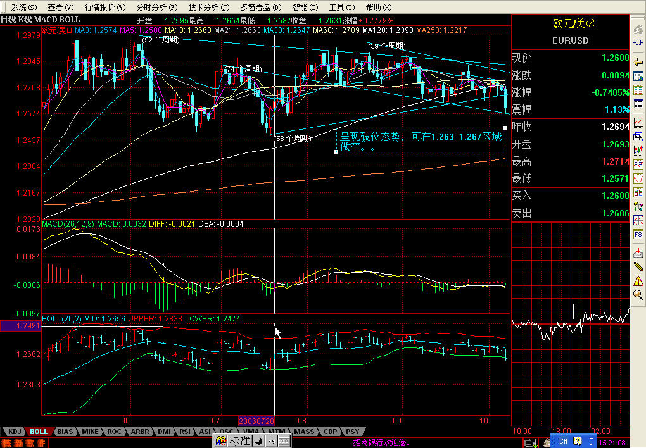Viewport: 646px width, 448px height.
Task: Open the candlestick K-line chart icon
Action: pos(638,150)
